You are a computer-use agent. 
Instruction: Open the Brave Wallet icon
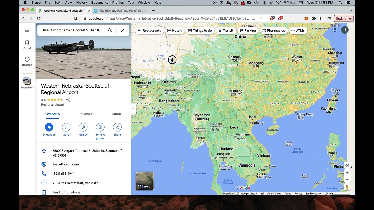(x=329, y=18)
